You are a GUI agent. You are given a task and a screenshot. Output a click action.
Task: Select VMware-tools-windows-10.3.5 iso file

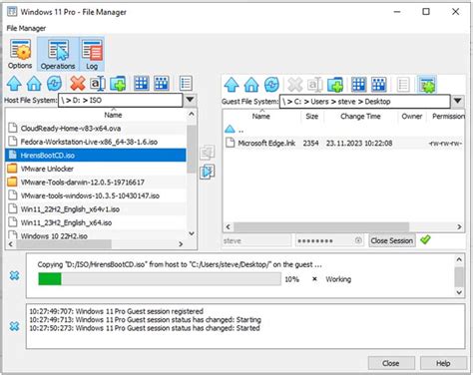(x=96, y=195)
